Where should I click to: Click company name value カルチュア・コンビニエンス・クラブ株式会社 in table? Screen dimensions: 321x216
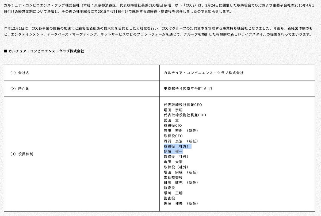click(x=204, y=73)
